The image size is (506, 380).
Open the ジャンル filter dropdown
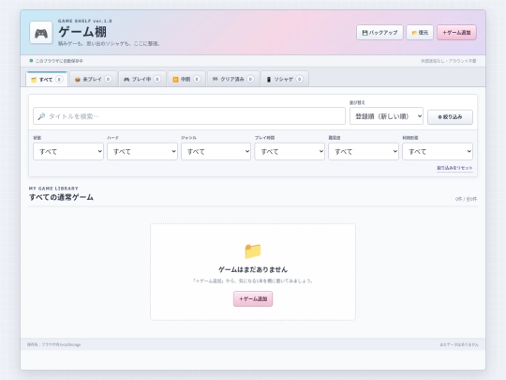pos(216,151)
